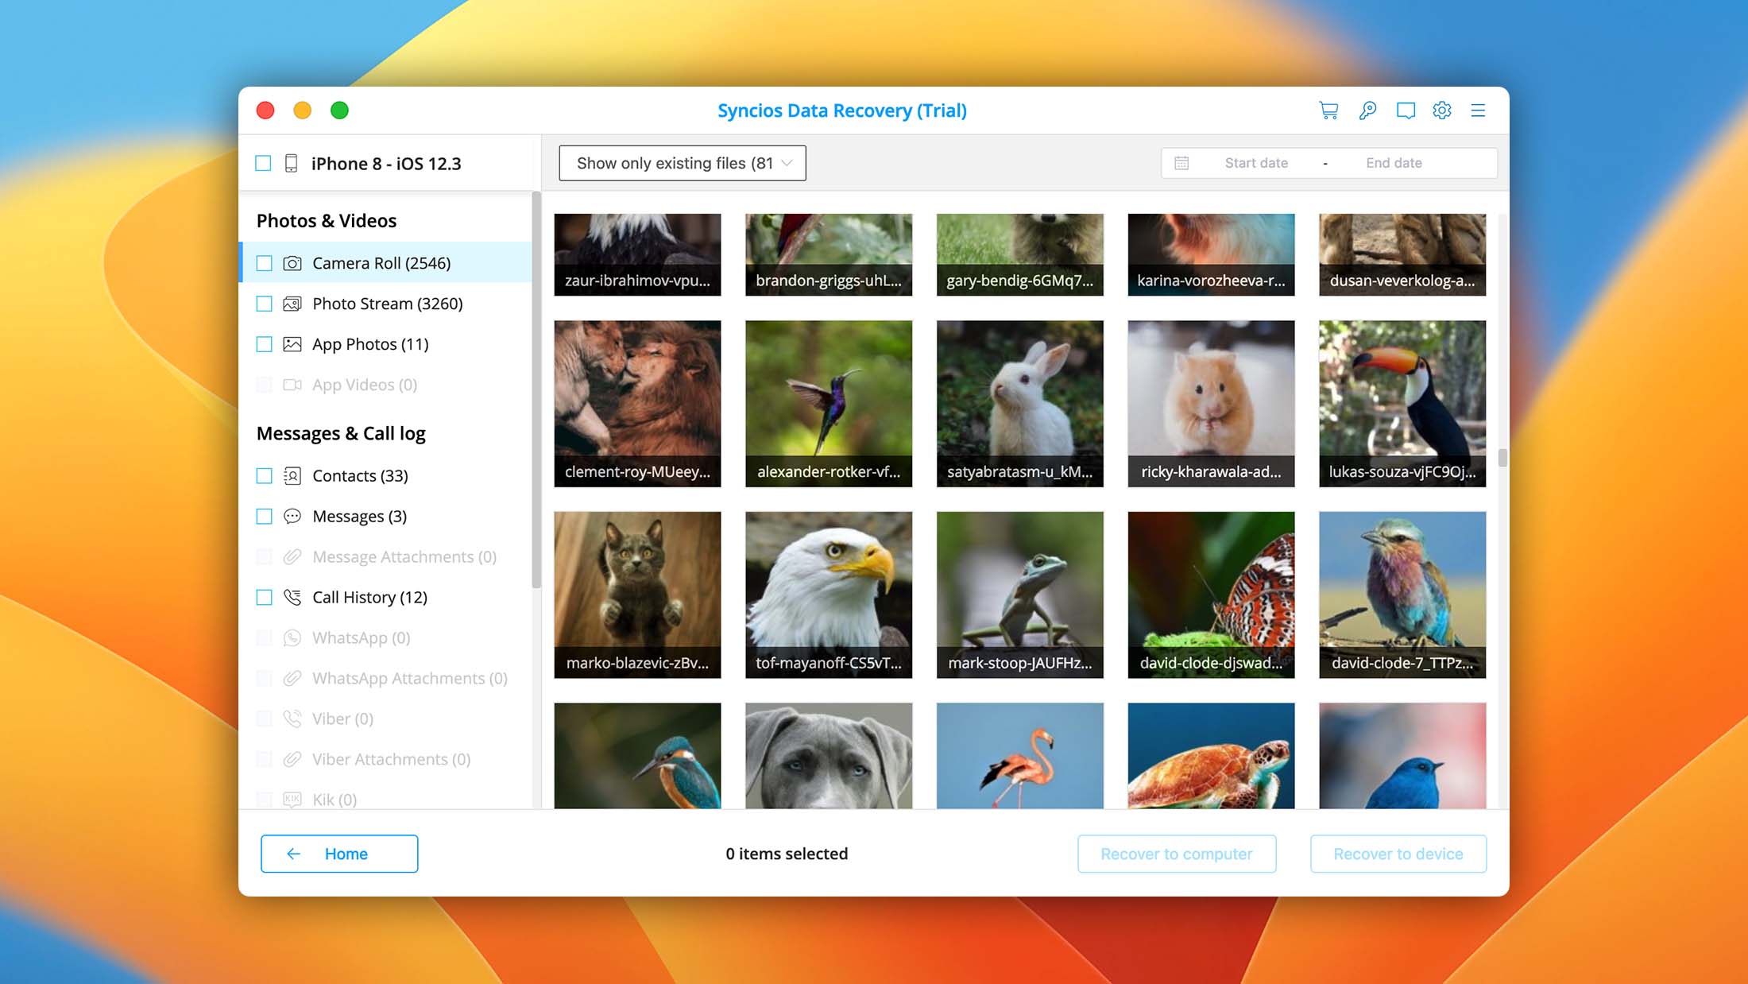Viewport: 1748px width, 984px height.
Task: Select the david-clode-djswad butterfly thumbnail
Action: pos(1211,595)
